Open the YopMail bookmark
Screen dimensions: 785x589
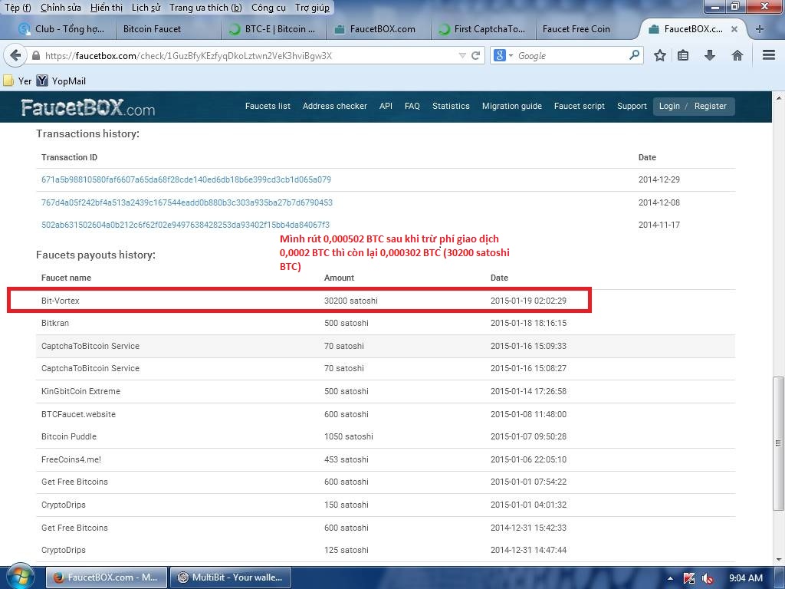click(61, 81)
